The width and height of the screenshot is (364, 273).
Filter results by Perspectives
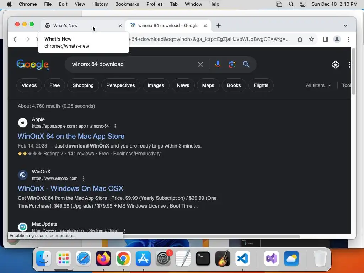click(121, 85)
